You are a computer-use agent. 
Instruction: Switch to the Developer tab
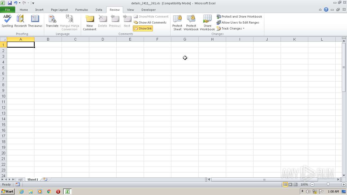point(149,10)
